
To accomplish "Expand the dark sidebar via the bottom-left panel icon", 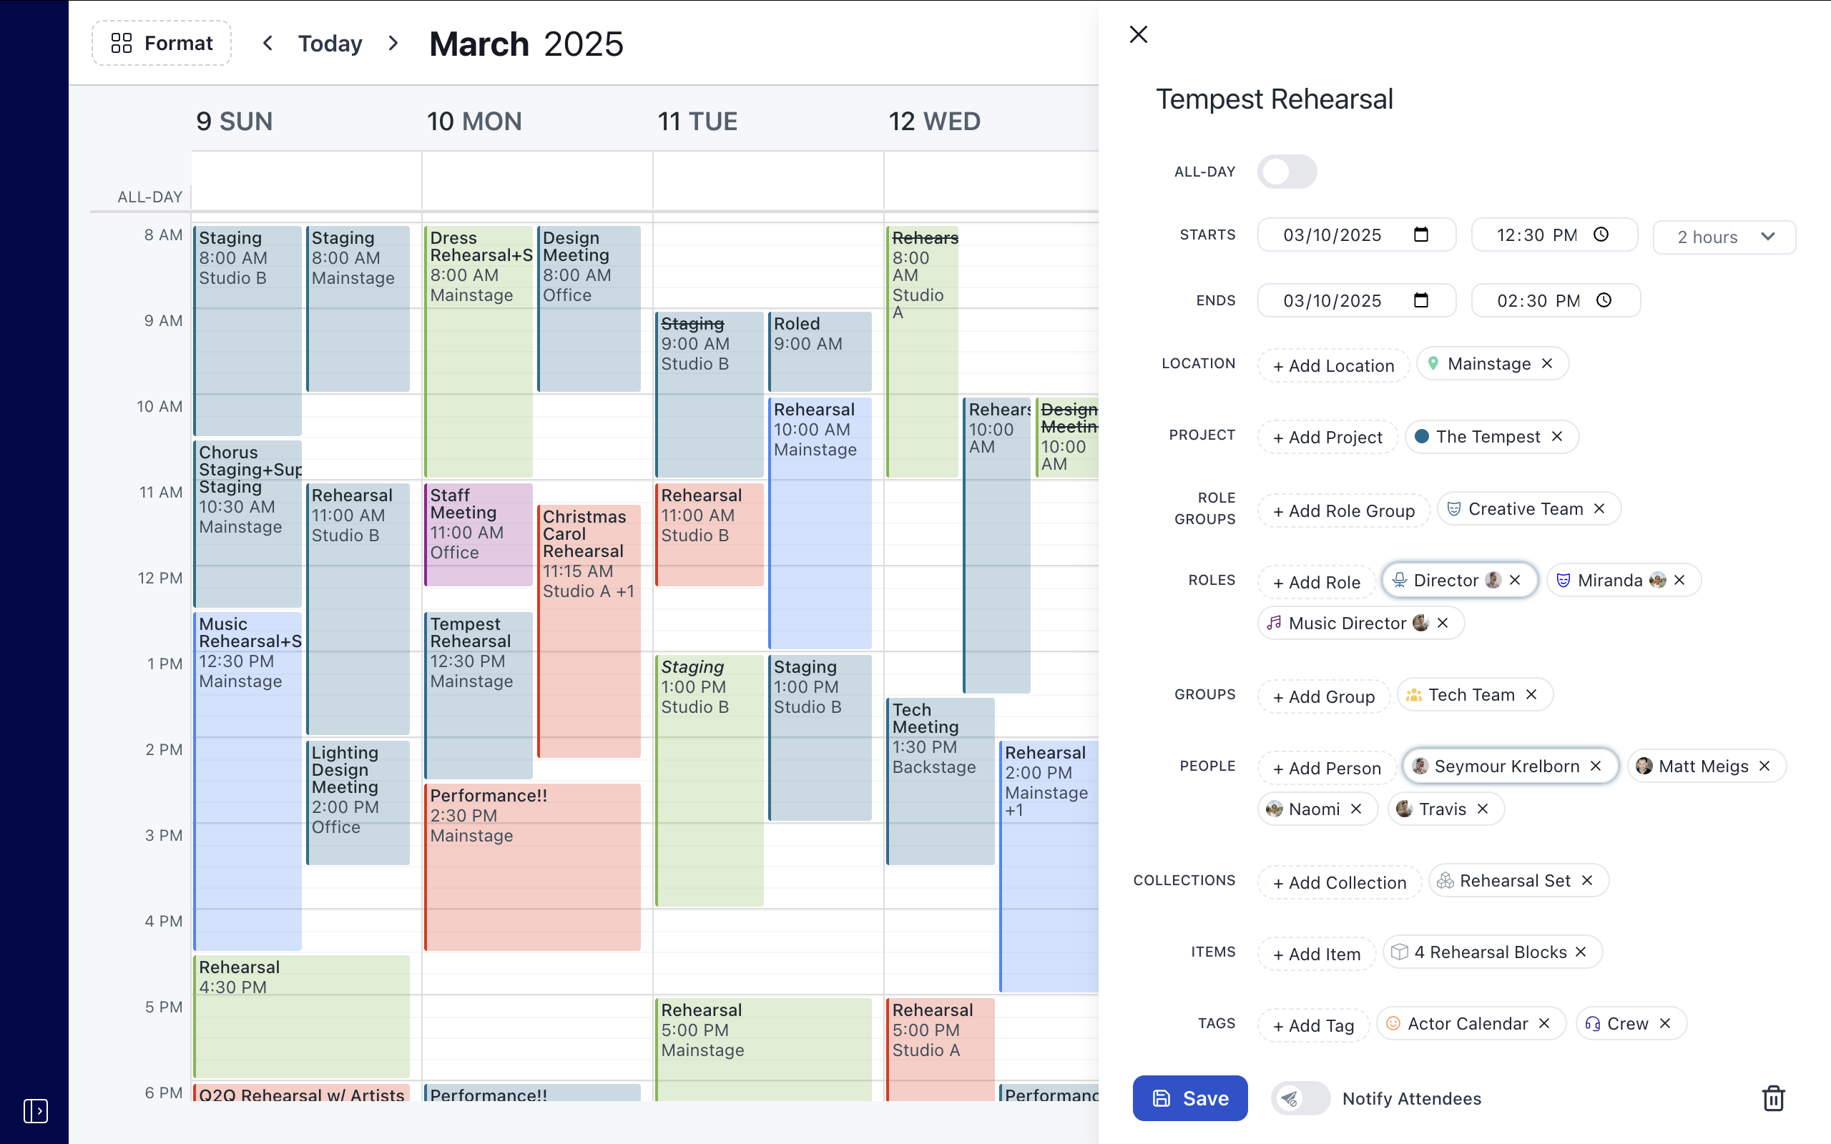I will point(35,1110).
